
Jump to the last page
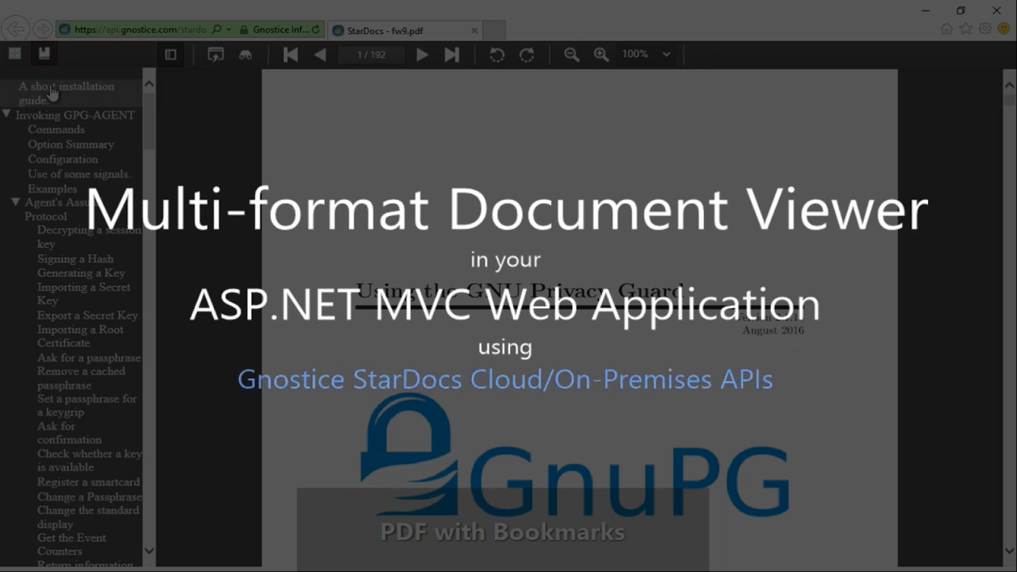coord(452,54)
